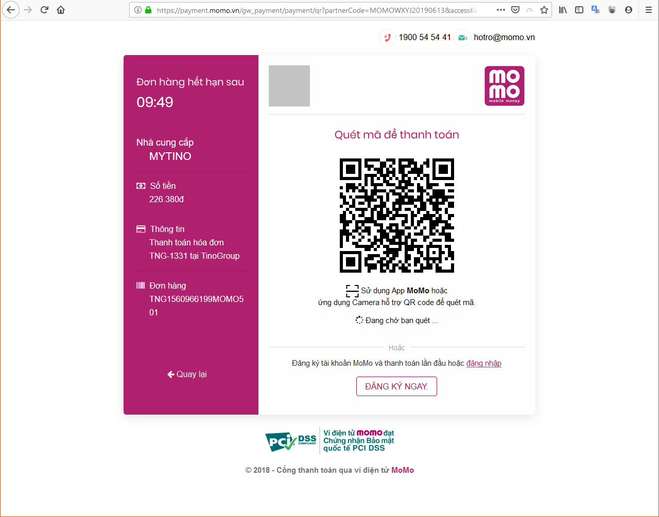
Task: Click the loading spinner beside Đang chờ
Action: [359, 320]
